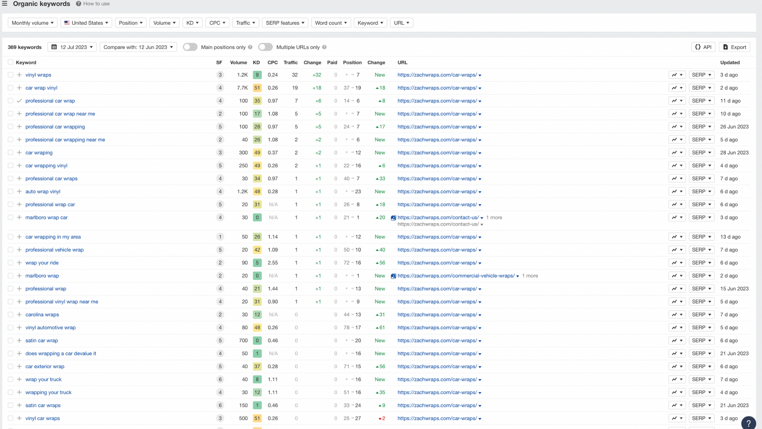Open the KD filter dropdown

192,23
